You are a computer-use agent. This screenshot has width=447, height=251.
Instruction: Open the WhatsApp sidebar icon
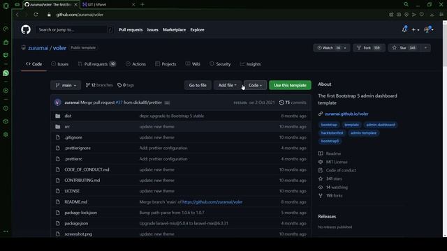click(x=6, y=73)
